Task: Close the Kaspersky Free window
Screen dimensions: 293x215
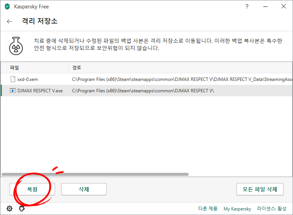Action: [x=284, y=6]
